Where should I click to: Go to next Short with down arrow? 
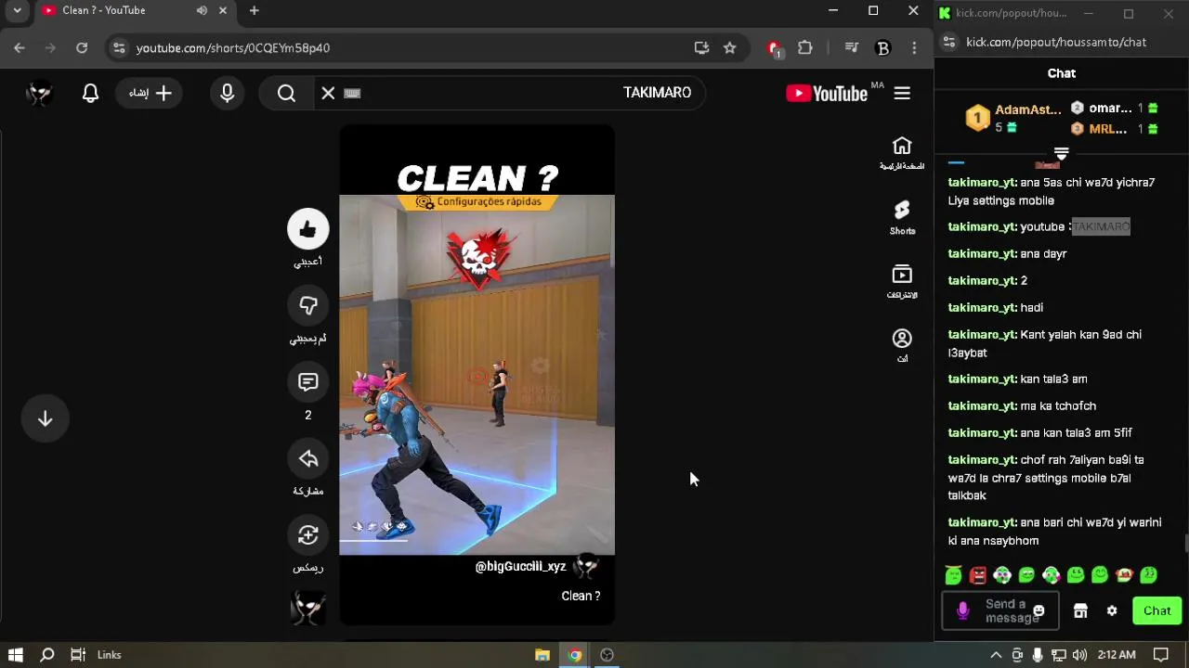pos(45,418)
